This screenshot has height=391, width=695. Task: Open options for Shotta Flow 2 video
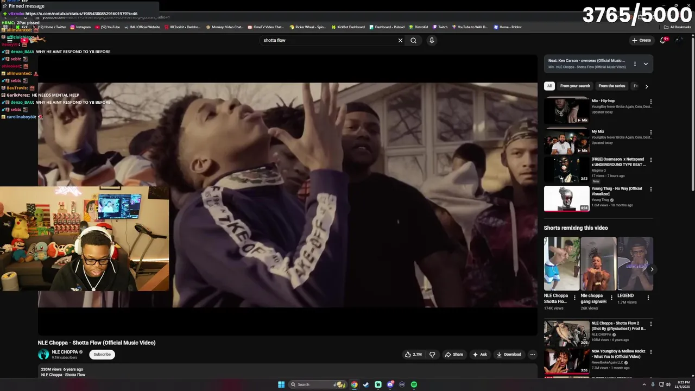(x=651, y=324)
